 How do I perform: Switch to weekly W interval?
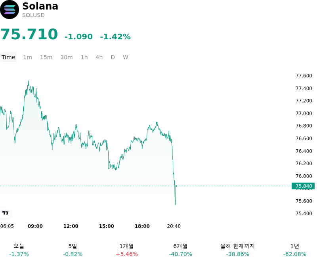(126, 57)
